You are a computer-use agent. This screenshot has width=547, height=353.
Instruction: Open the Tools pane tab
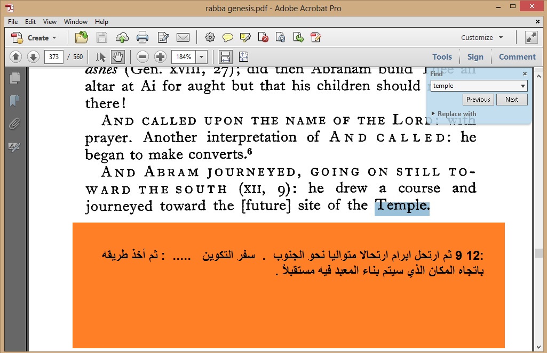coord(442,56)
